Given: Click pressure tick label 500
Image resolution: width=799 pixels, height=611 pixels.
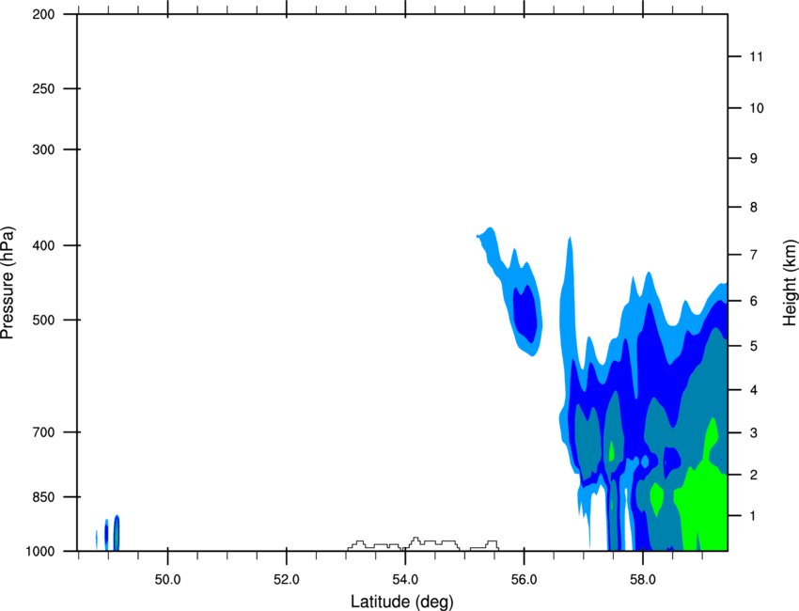Looking at the screenshot, I should pyautogui.click(x=43, y=320).
